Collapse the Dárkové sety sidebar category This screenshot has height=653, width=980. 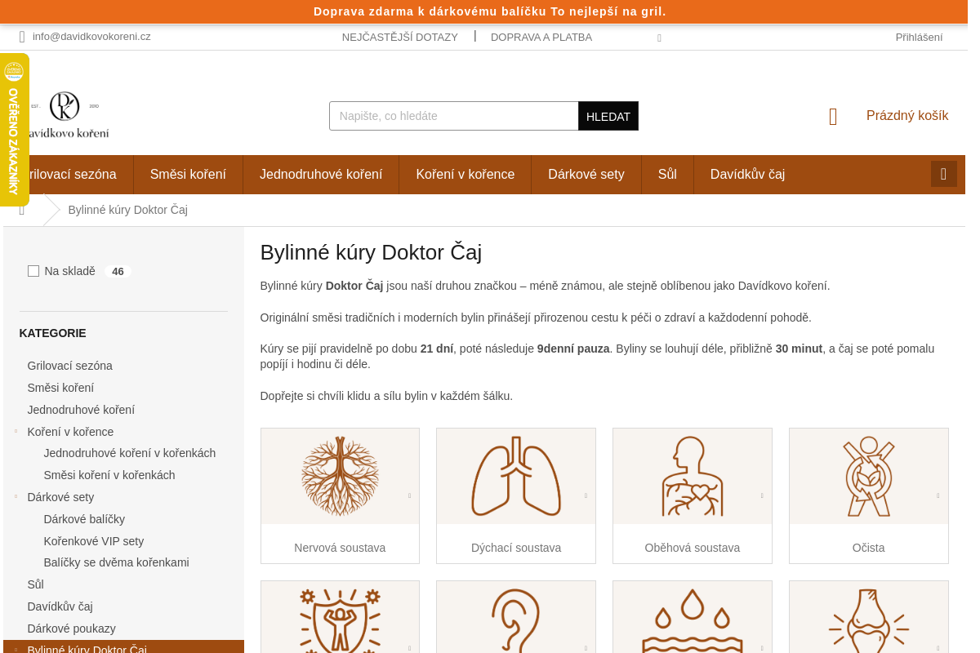[16, 495]
